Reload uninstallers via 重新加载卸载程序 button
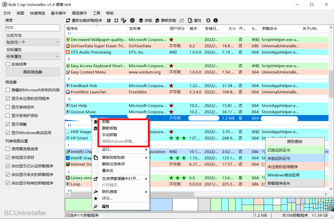334x219 pixels. tap(84, 20)
